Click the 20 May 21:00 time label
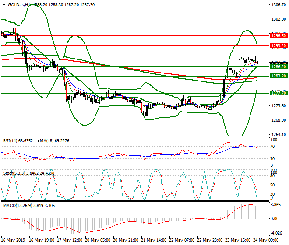The width and height of the screenshot is (289, 245). (x=126, y=240)
